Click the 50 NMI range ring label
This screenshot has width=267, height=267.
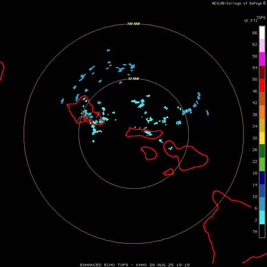click(133, 79)
